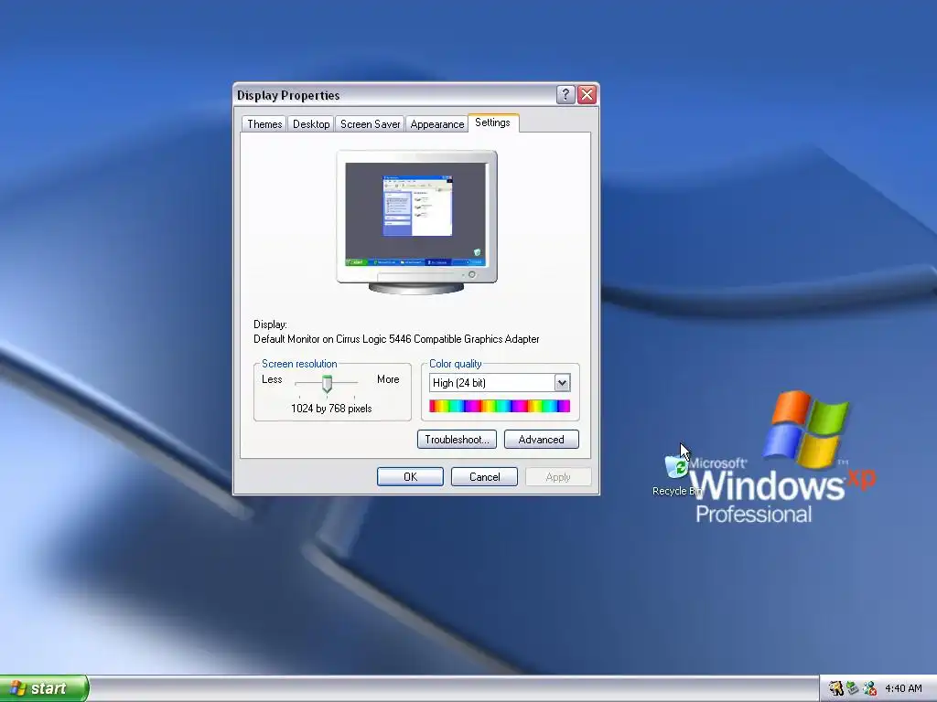
Task: Click the XP tour keys tray icon
Action: 836,688
